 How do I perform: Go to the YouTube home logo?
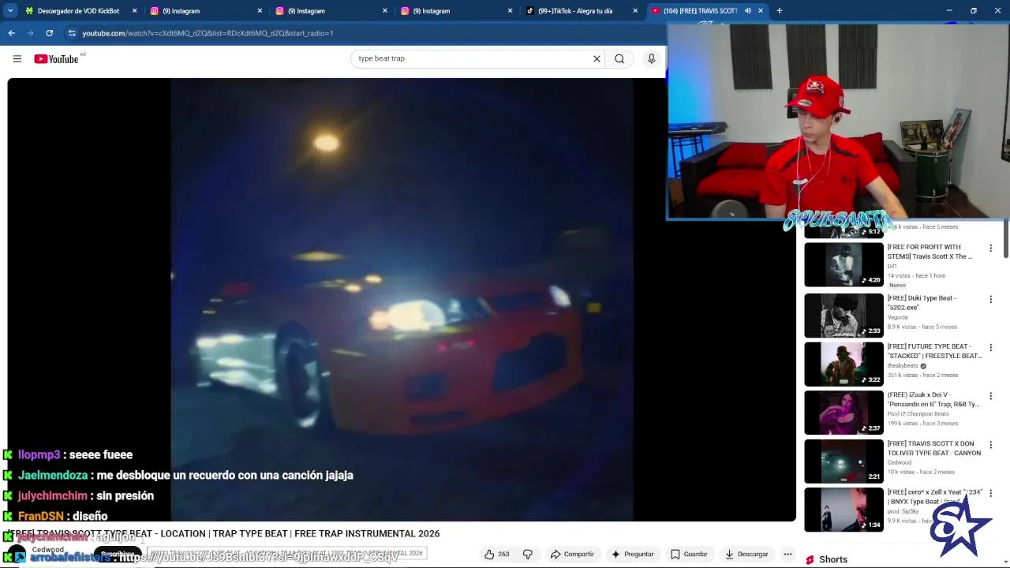point(56,59)
